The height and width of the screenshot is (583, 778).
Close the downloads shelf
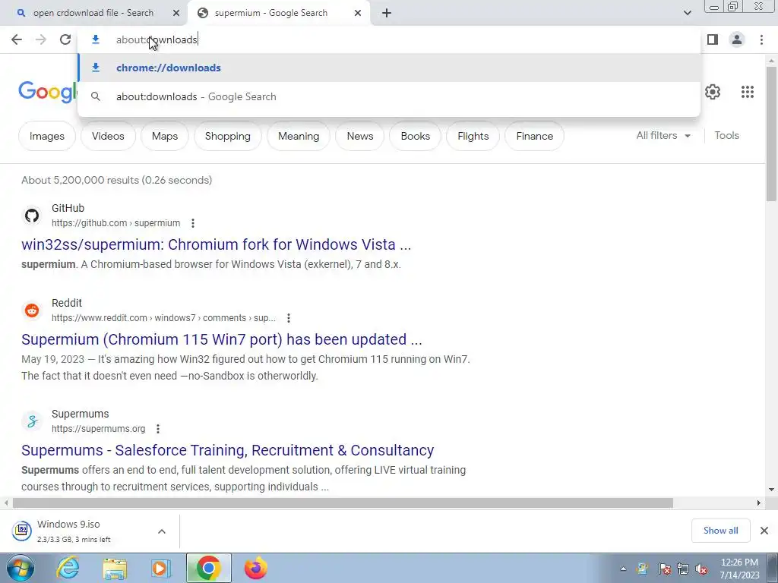[x=764, y=531]
